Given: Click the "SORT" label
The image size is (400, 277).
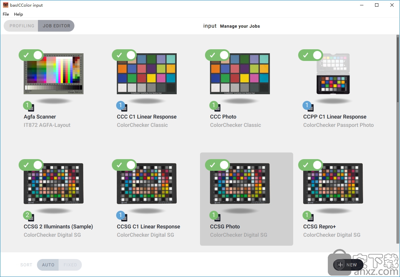Looking at the screenshot, I should pyautogui.click(x=26, y=265).
